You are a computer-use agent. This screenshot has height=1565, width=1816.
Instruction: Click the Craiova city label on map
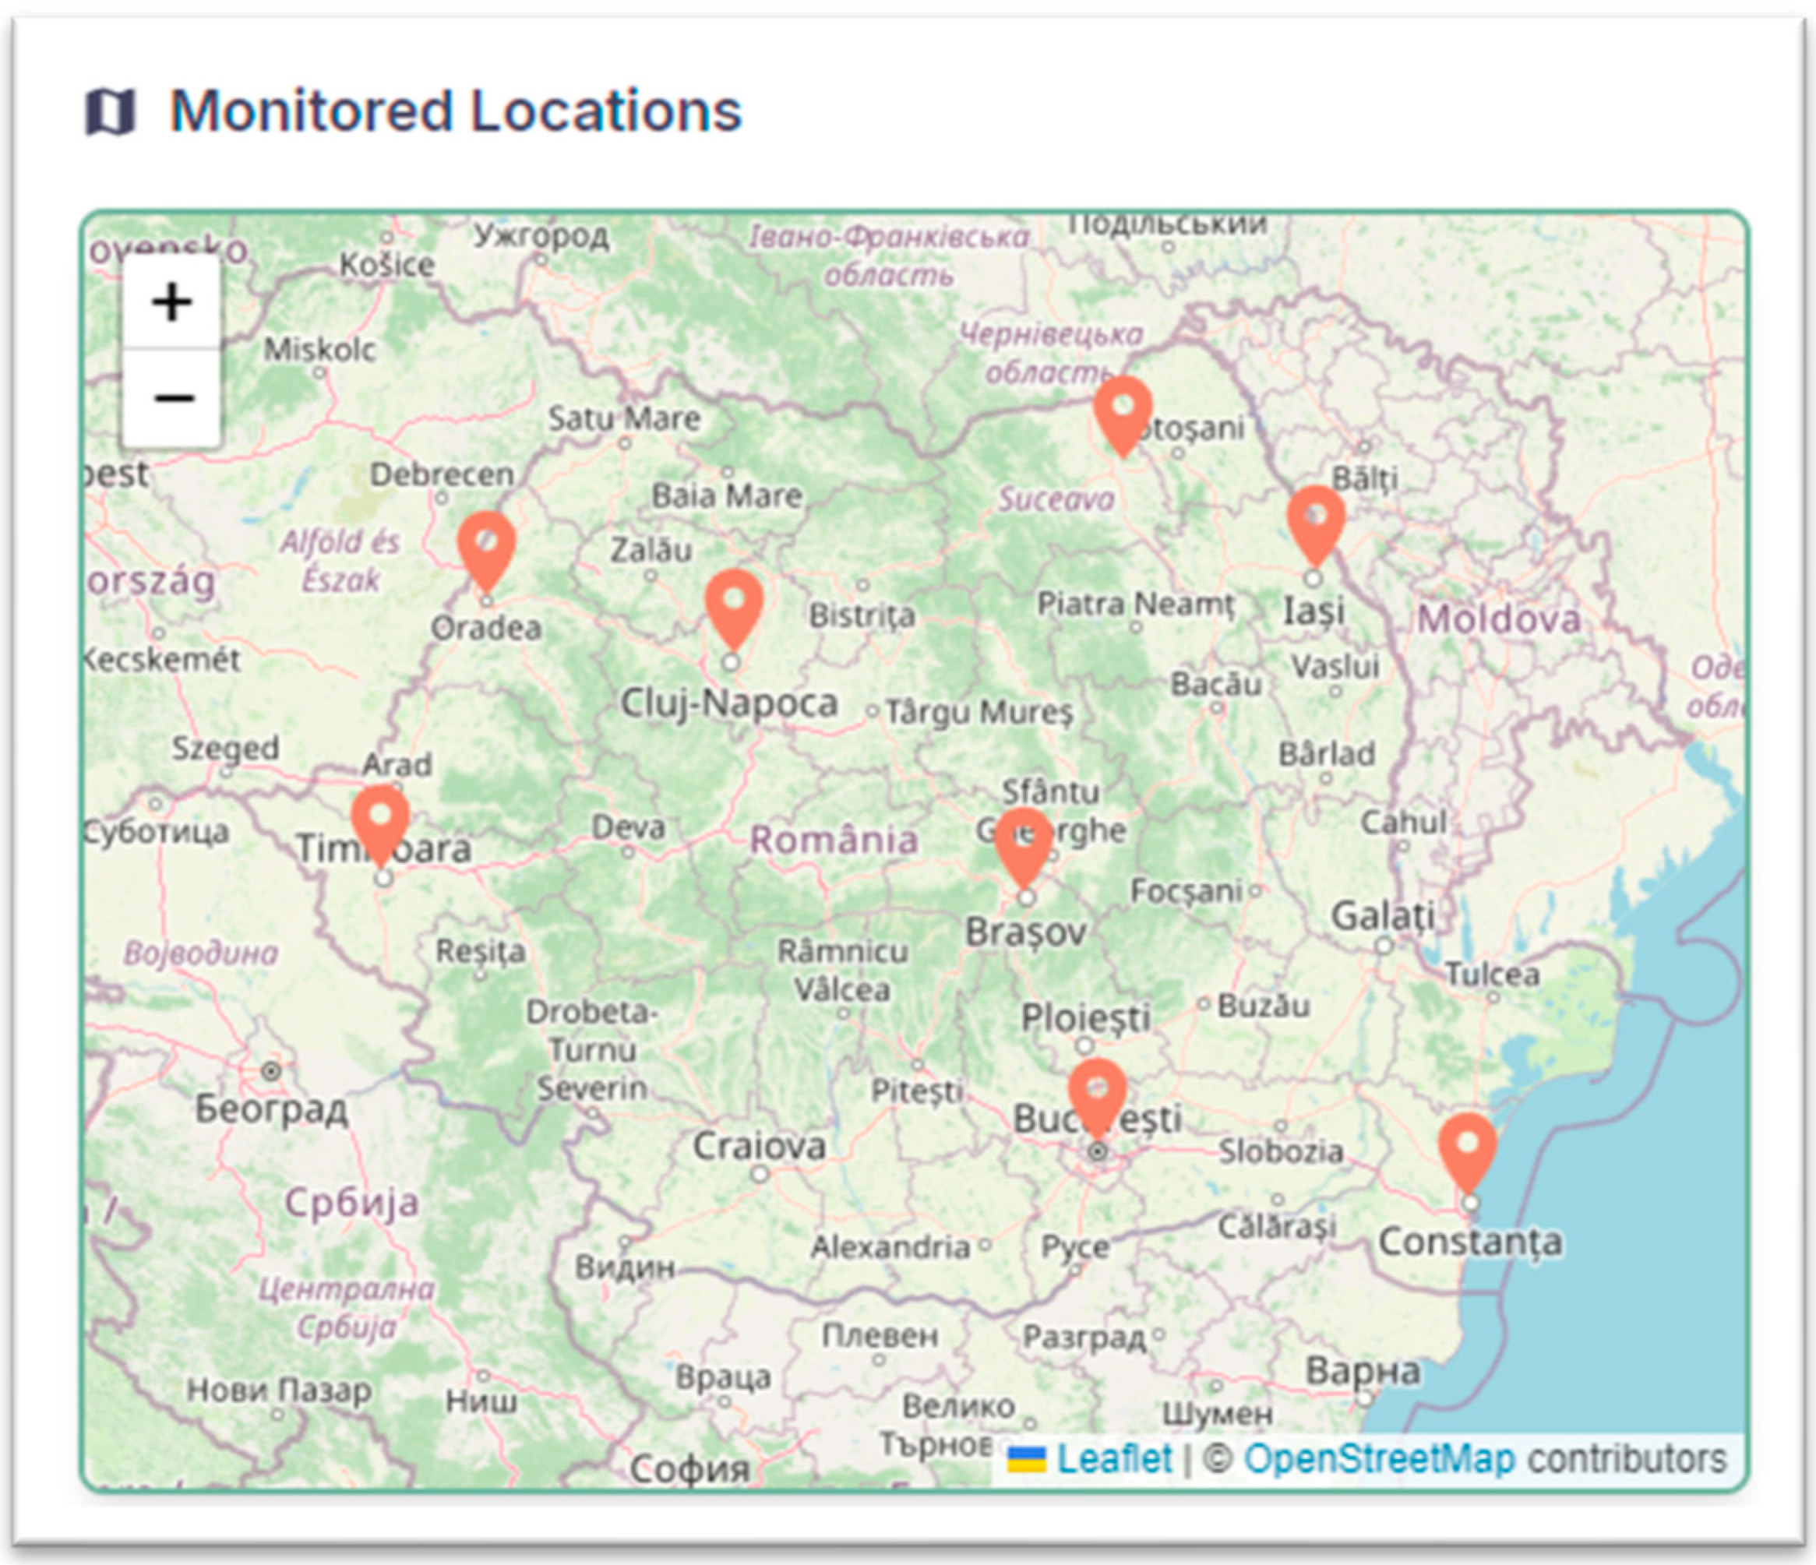coord(759,1146)
